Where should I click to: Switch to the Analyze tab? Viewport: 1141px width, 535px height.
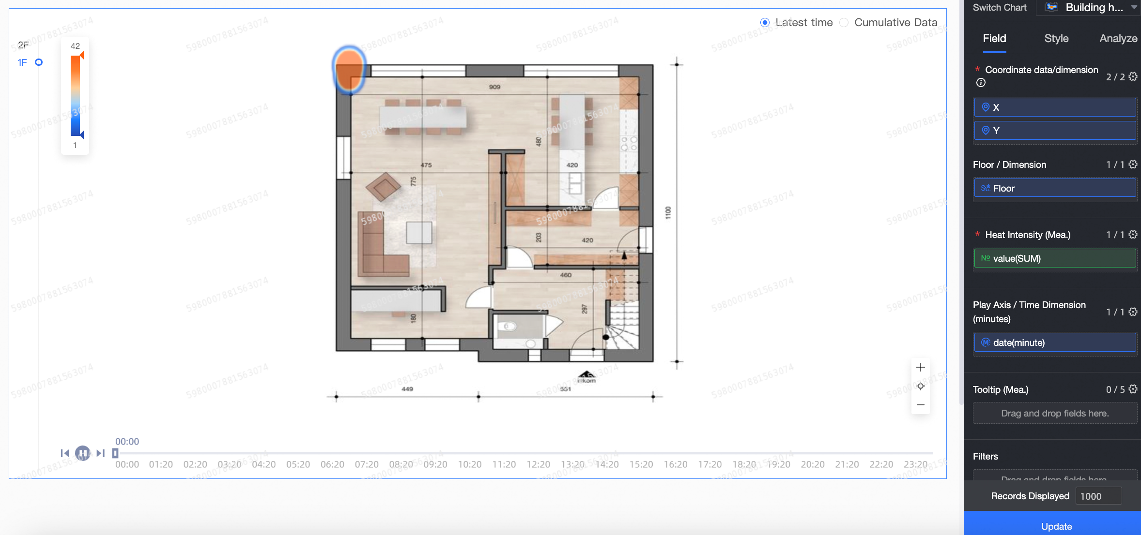click(1118, 39)
